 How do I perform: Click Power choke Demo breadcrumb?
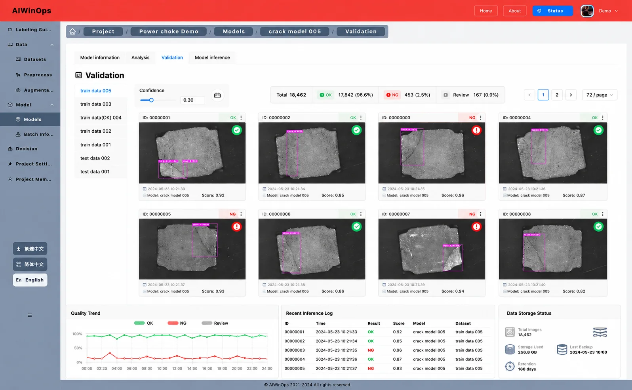tap(169, 32)
